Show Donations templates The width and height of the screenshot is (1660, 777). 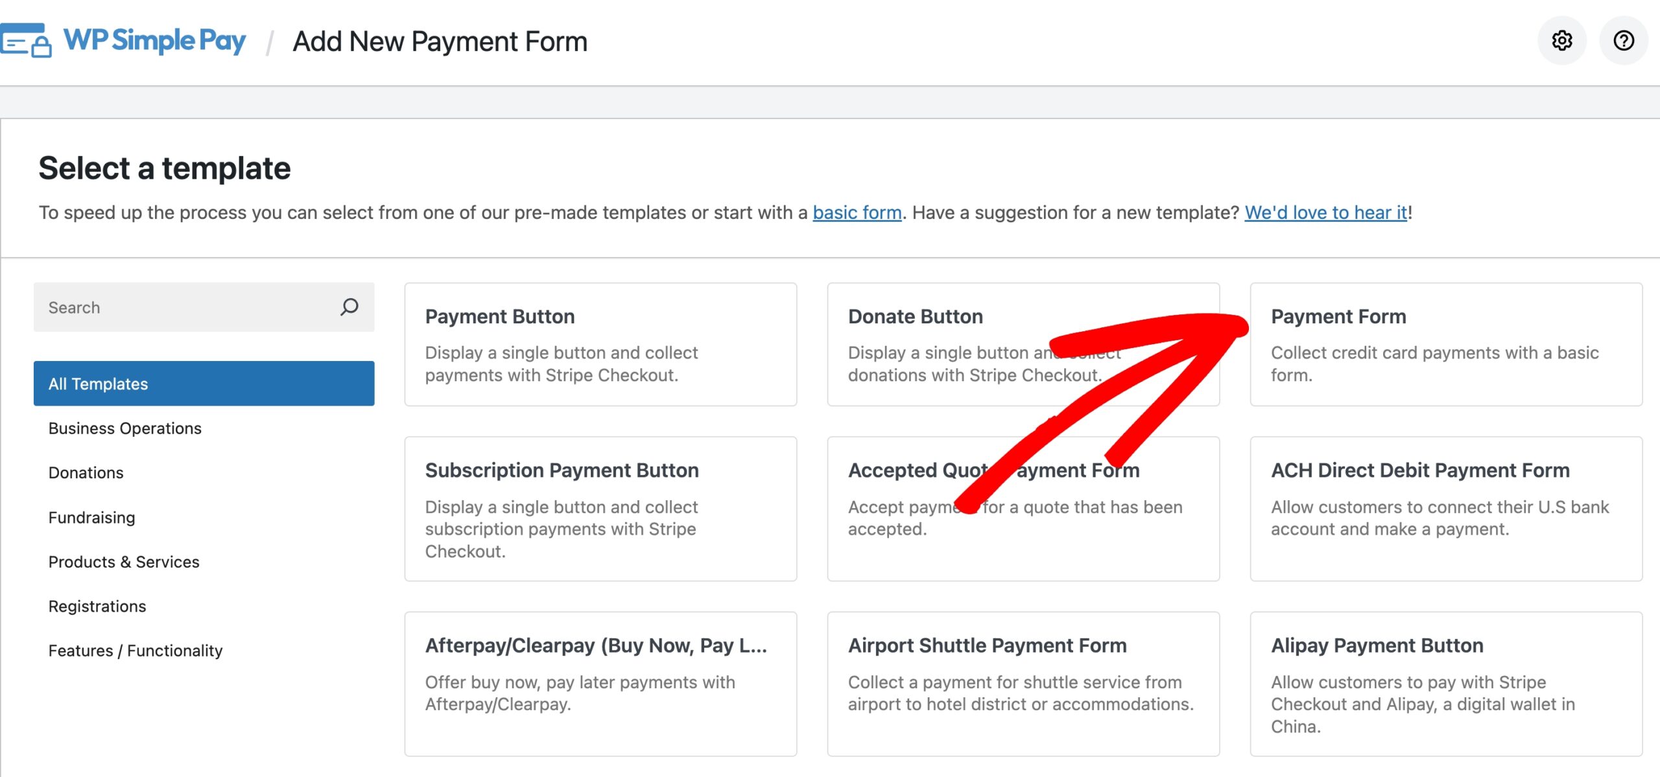86,472
